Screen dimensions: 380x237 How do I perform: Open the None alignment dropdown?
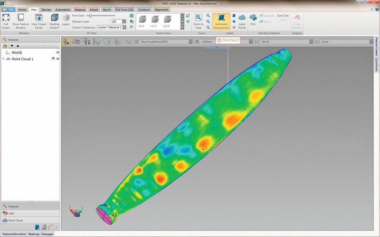371,42
